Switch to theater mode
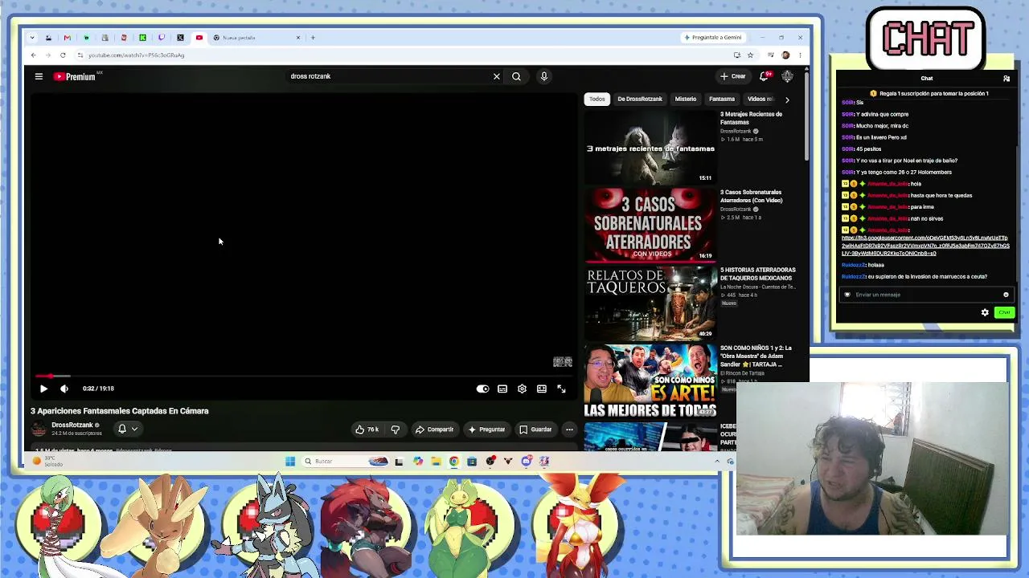The width and height of the screenshot is (1029, 578). 542,389
